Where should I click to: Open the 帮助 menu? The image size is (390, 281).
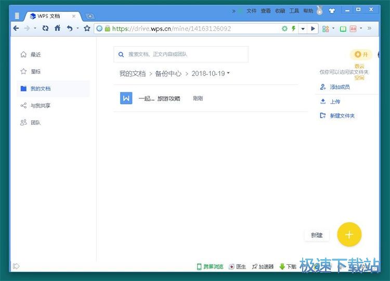click(x=308, y=11)
